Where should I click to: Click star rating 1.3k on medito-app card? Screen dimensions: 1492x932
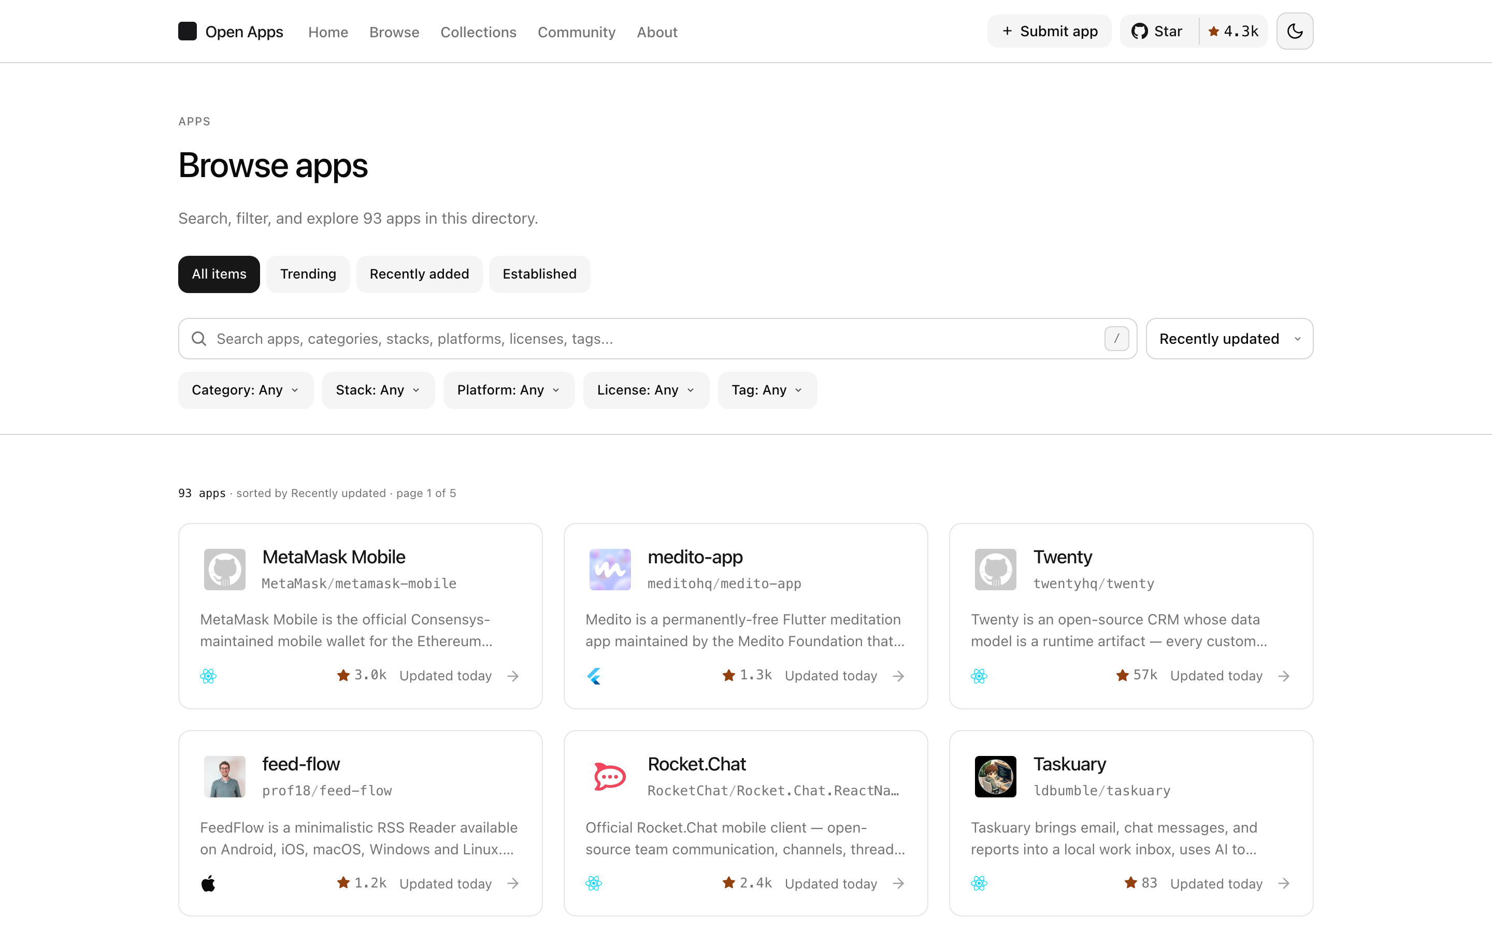pos(747,675)
